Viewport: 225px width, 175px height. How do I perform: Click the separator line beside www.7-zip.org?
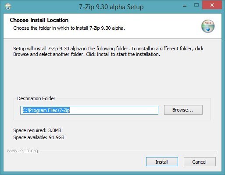(129, 151)
